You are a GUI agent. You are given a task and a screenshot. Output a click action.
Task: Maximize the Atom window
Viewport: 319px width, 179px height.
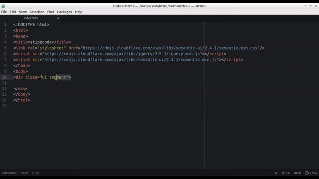[311, 6]
